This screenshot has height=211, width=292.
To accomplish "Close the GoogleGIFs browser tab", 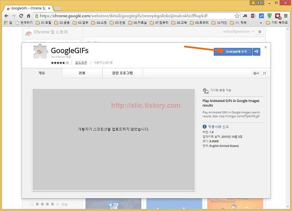I will click(49, 8).
